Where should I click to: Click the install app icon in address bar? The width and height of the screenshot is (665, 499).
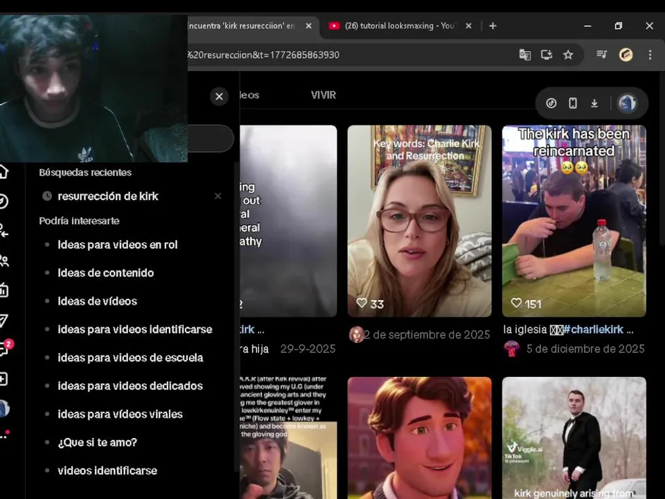coord(547,55)
